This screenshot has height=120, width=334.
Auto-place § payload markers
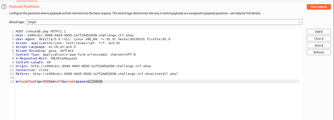(x=319, y=45)
